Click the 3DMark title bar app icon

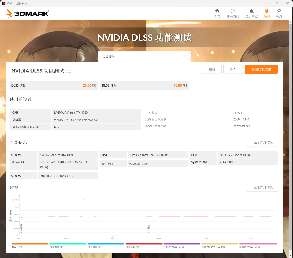pyautogui.click(x=4, y=3)
